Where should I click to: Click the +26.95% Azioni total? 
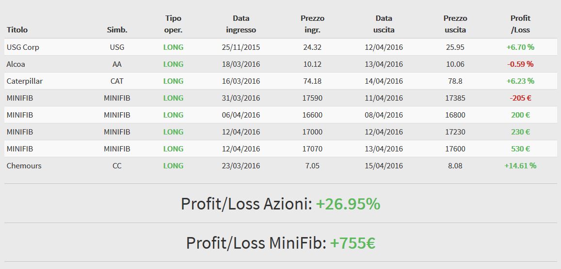pos(348,204)
